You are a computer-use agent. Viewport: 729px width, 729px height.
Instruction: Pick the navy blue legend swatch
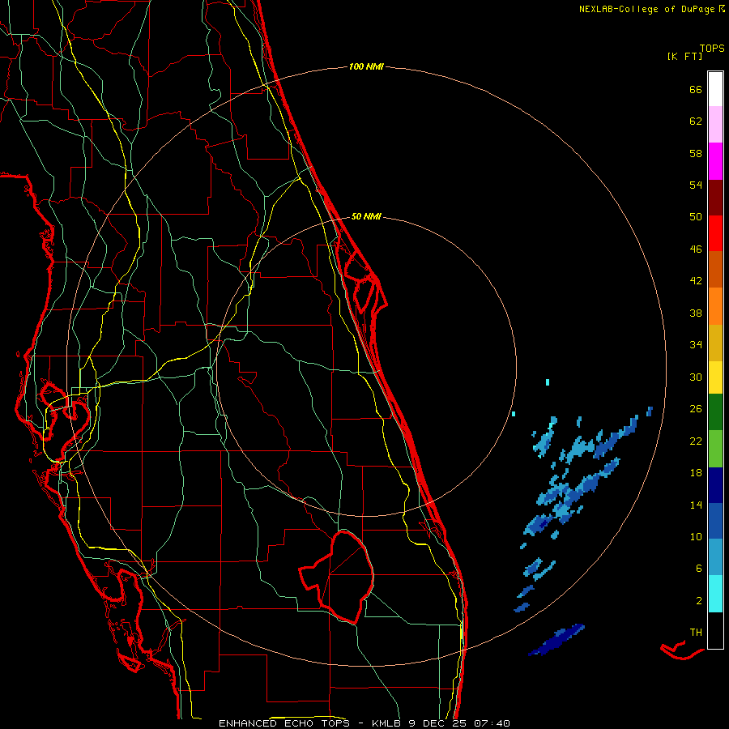[715, 485]
